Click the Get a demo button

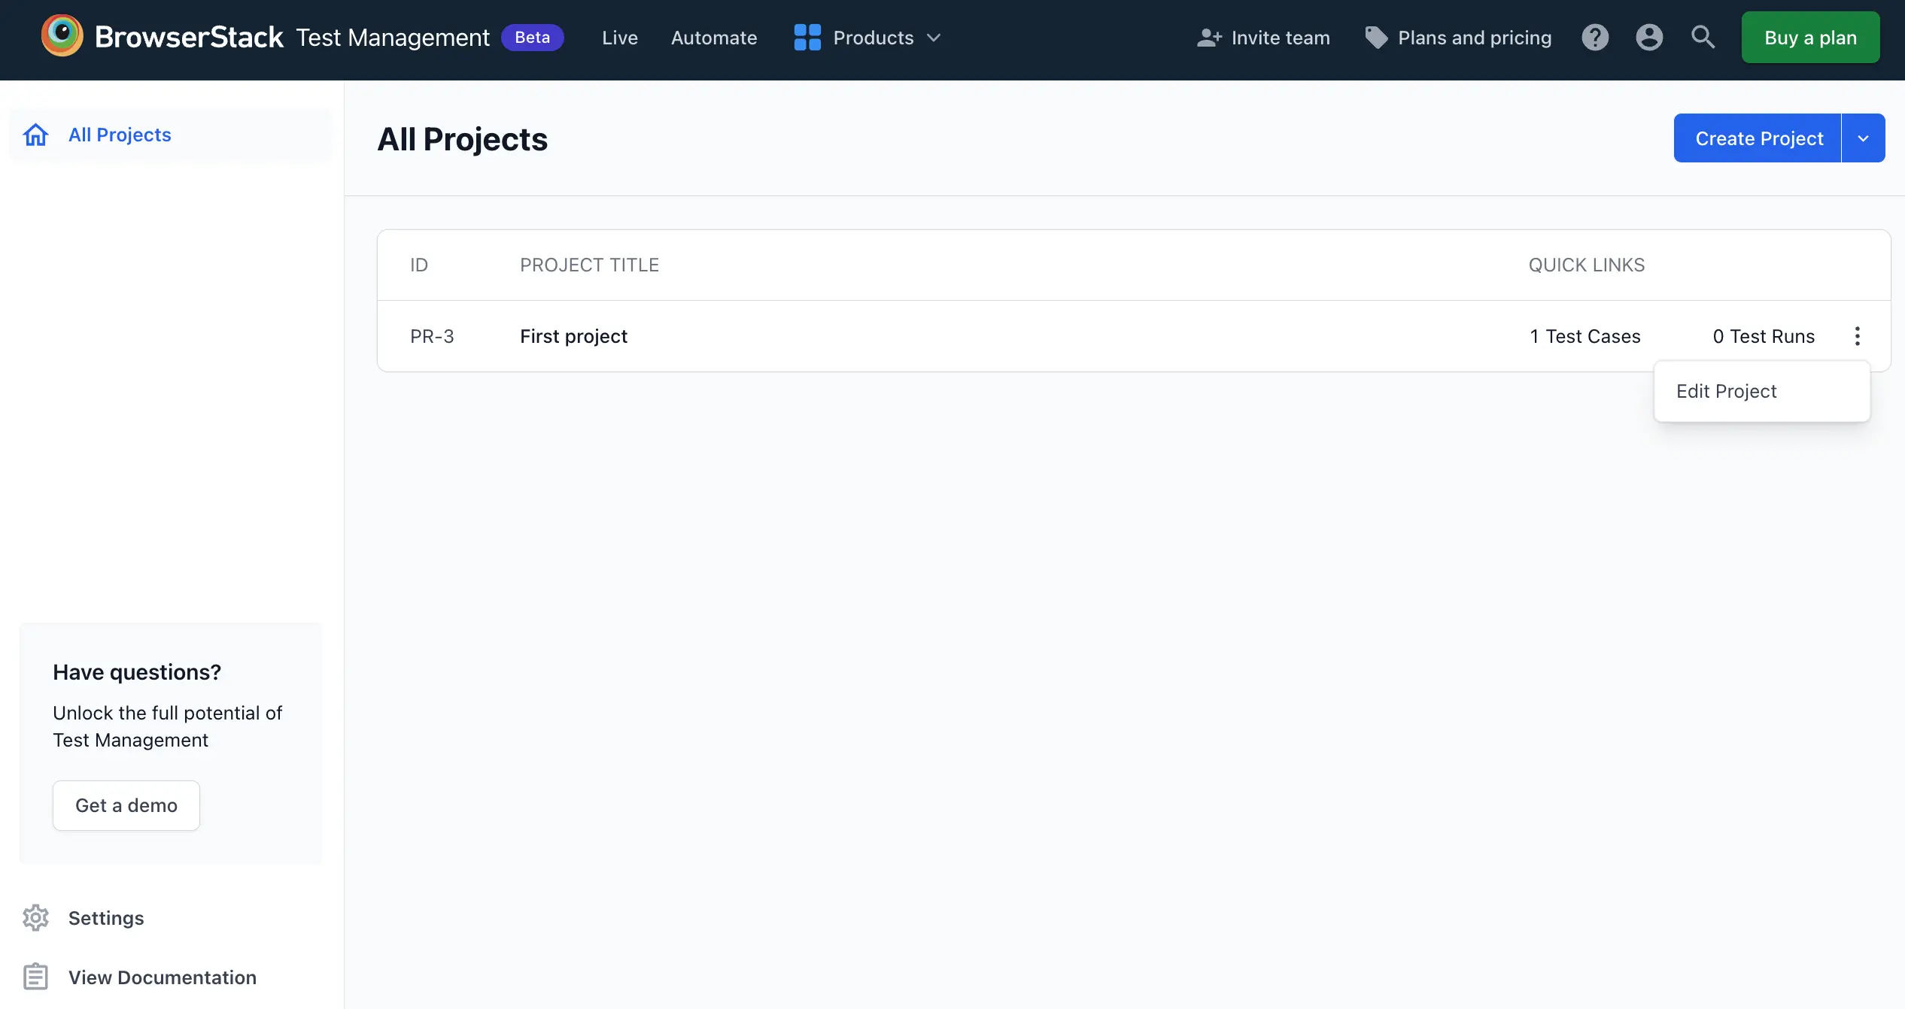[126, 805]
